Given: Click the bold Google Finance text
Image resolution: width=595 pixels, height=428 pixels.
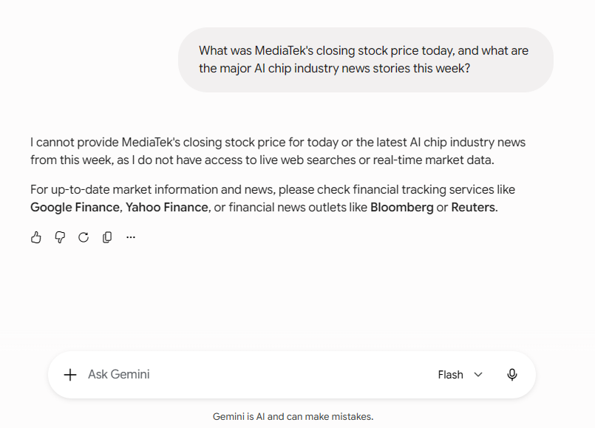Looking at the screenshot, I should (75, 207).
